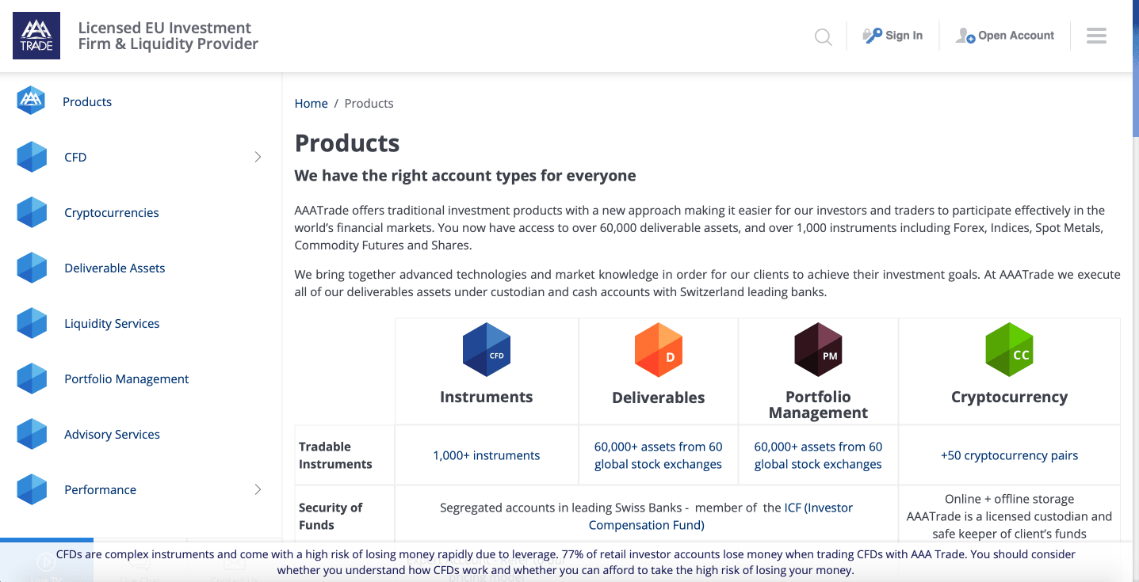
Task: Click the Portfolio Management column heading
Action: coord(818,405)
